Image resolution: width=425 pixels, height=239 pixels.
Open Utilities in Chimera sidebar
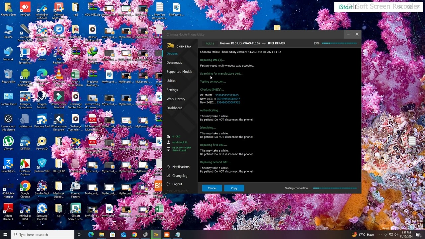171,81
